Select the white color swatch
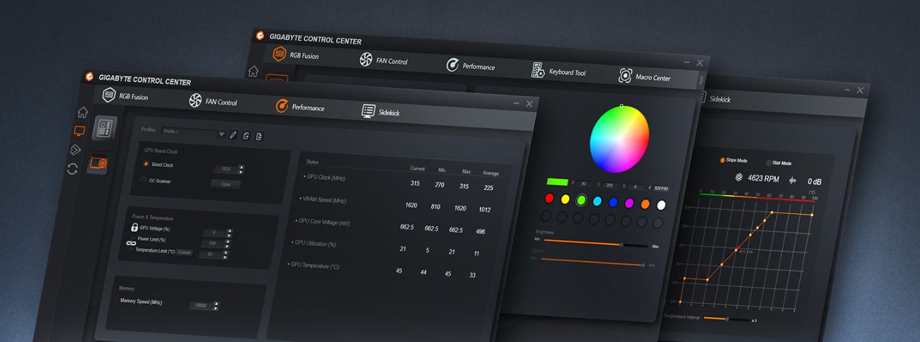Image resolution: width=920 pixels, height=342 pixels. [x=662, y=205]
